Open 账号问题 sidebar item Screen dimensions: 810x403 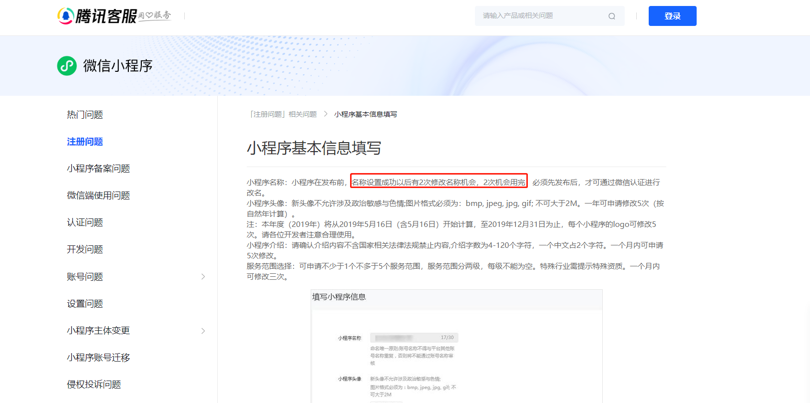85,277
